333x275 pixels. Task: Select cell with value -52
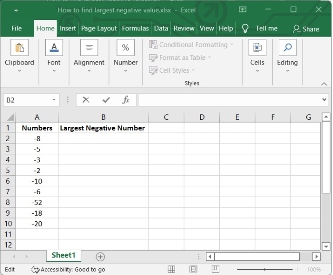37,202
